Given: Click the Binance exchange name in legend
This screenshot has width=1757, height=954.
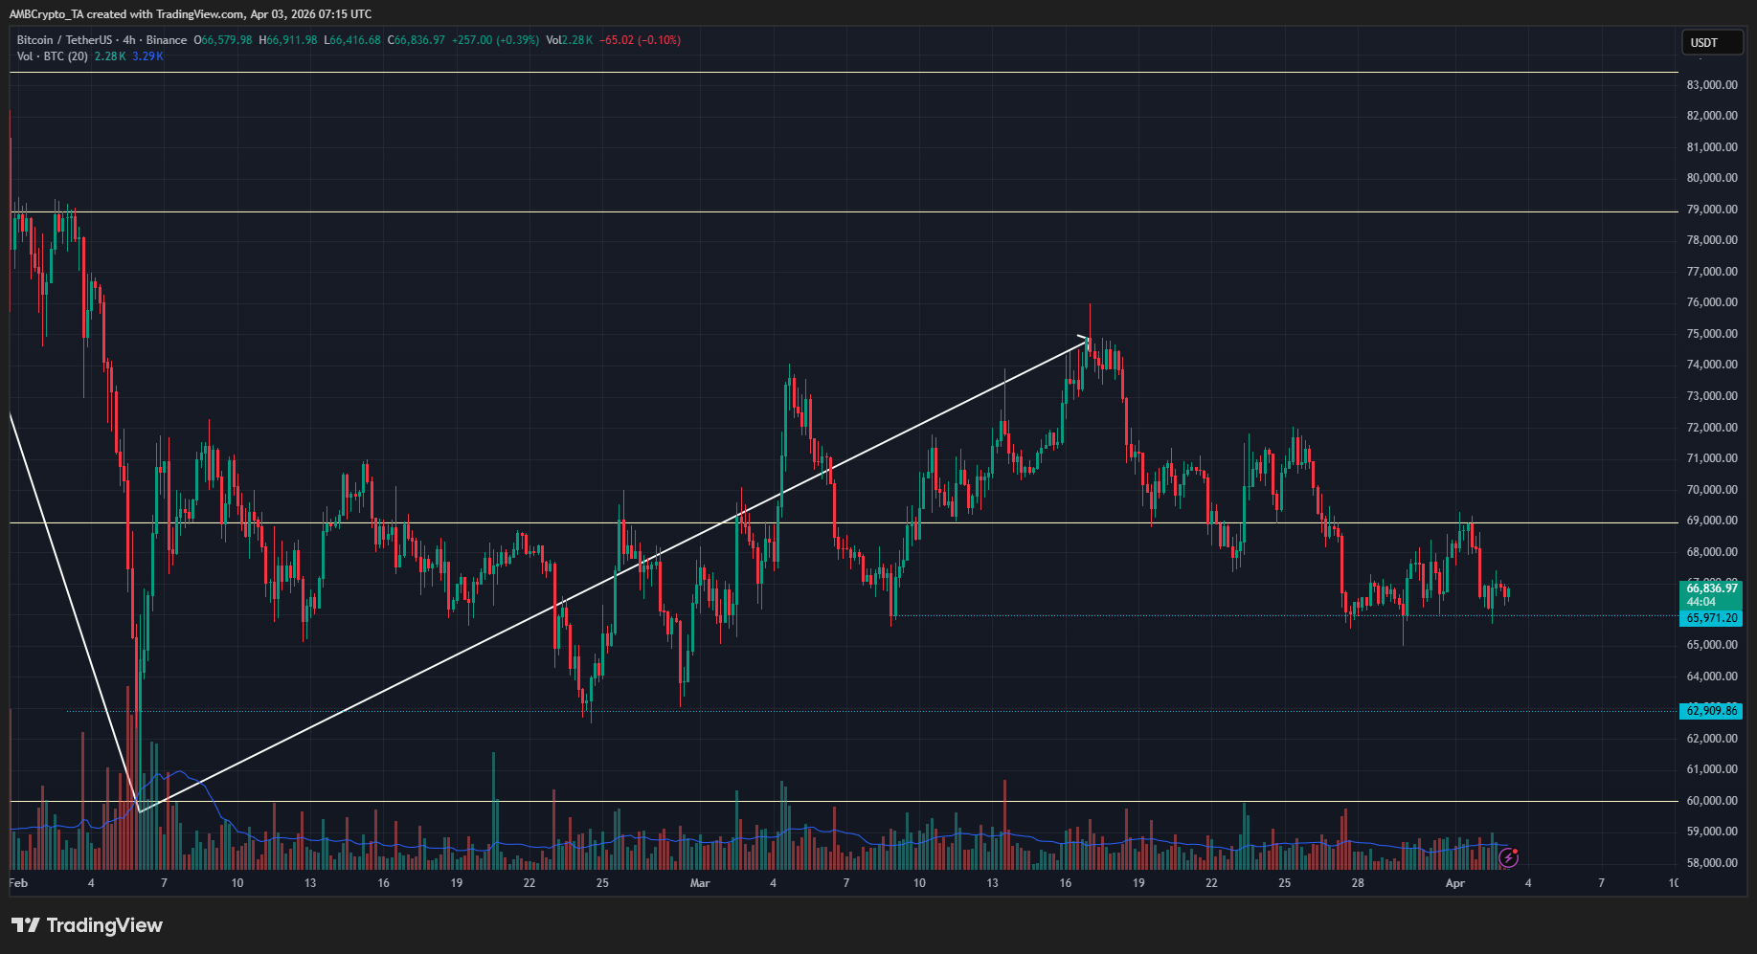Looking at the screenshot, I should pos(167,40).
